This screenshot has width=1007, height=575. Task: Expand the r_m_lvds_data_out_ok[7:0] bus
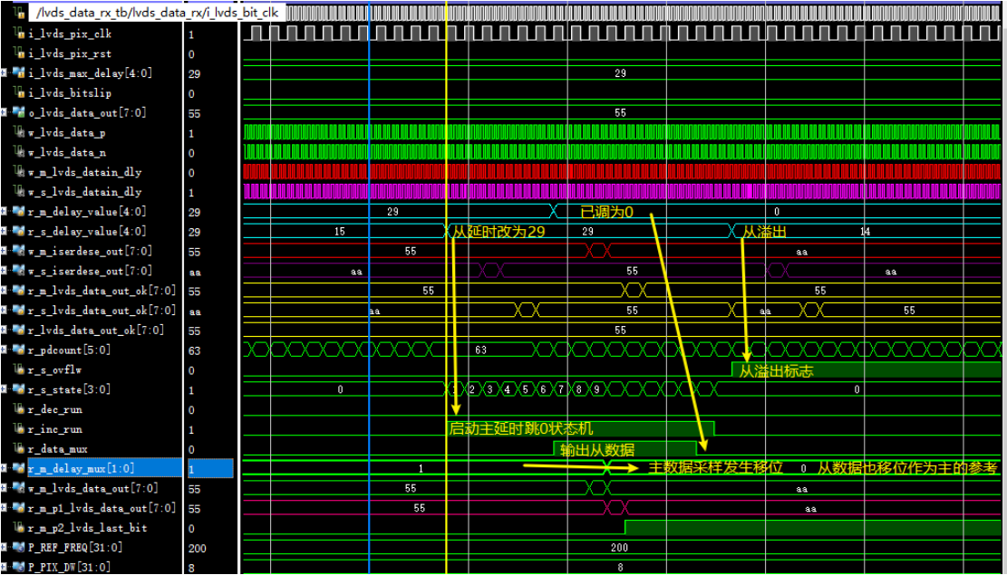click(5, 290)
